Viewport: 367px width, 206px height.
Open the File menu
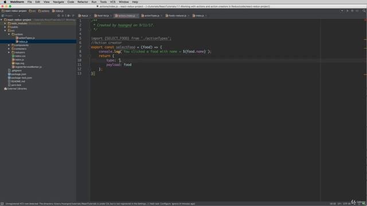pyautogui.click(x=29, y=2)
